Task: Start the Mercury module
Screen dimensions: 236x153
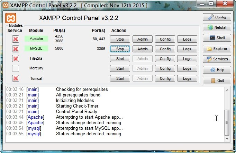Action: click(120, 68)
